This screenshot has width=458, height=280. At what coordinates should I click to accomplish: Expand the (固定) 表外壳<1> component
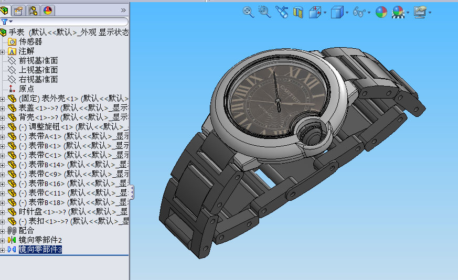pos(2,99)
